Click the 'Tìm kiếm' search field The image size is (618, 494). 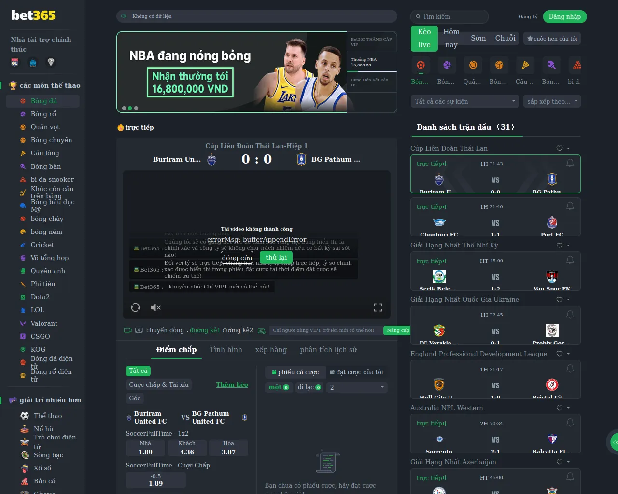point(453,17)
